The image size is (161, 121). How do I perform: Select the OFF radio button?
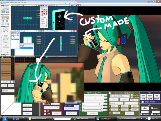(x=45, y=113)
